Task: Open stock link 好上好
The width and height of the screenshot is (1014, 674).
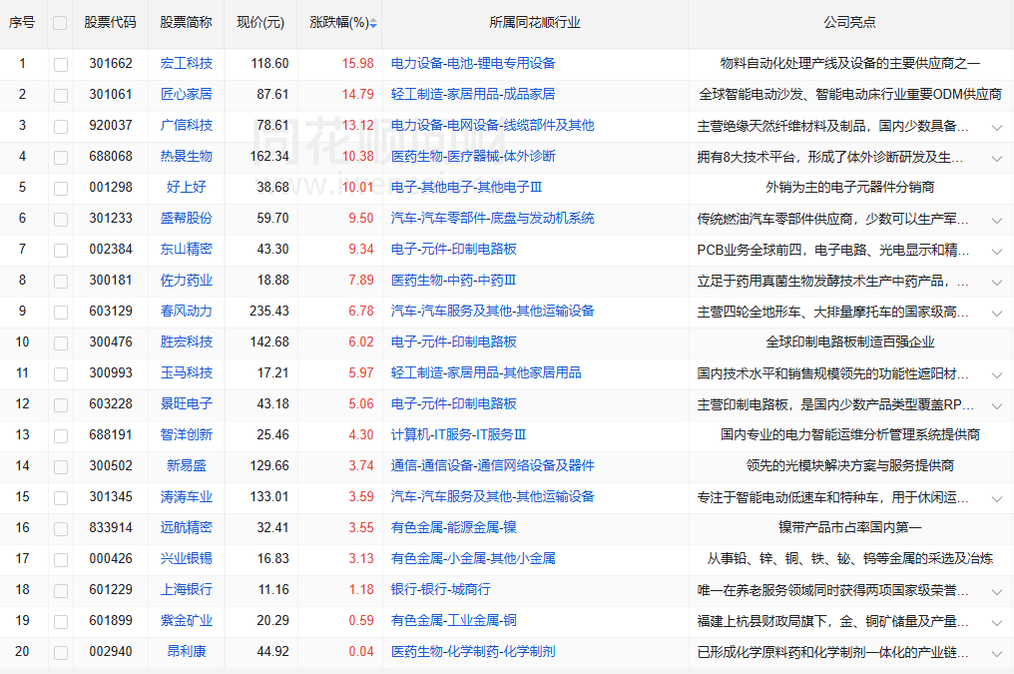Action: click(x=187, y=188)
